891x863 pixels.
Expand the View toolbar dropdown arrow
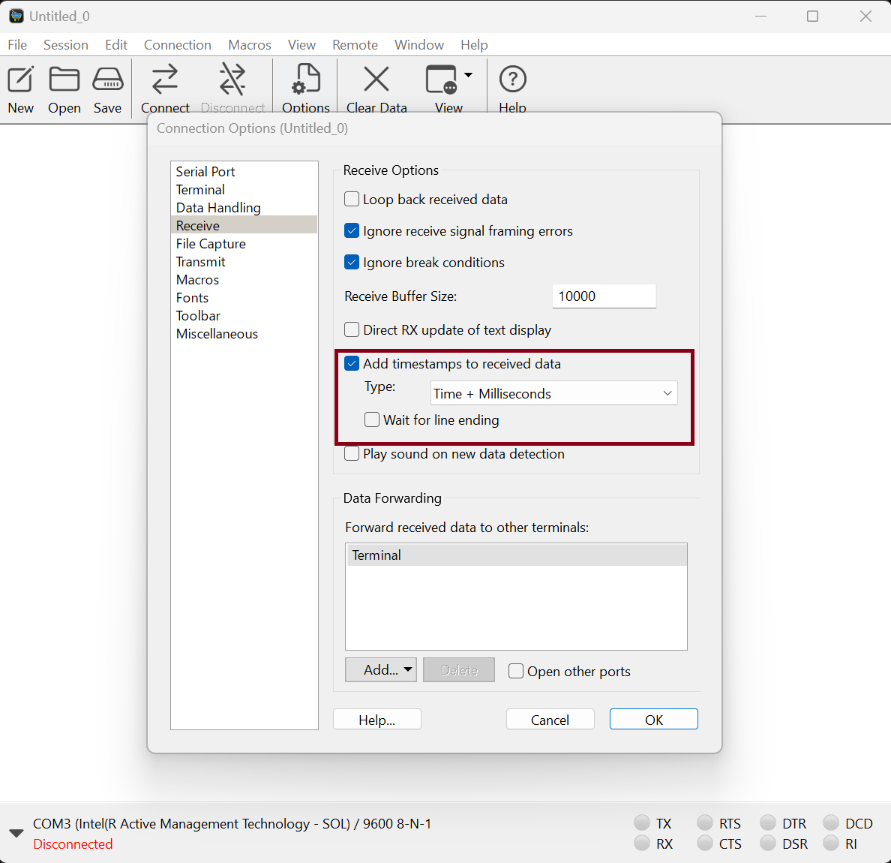(x=469, y=75)
